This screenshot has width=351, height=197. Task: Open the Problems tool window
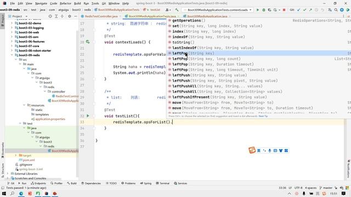[x=128, y=183]
